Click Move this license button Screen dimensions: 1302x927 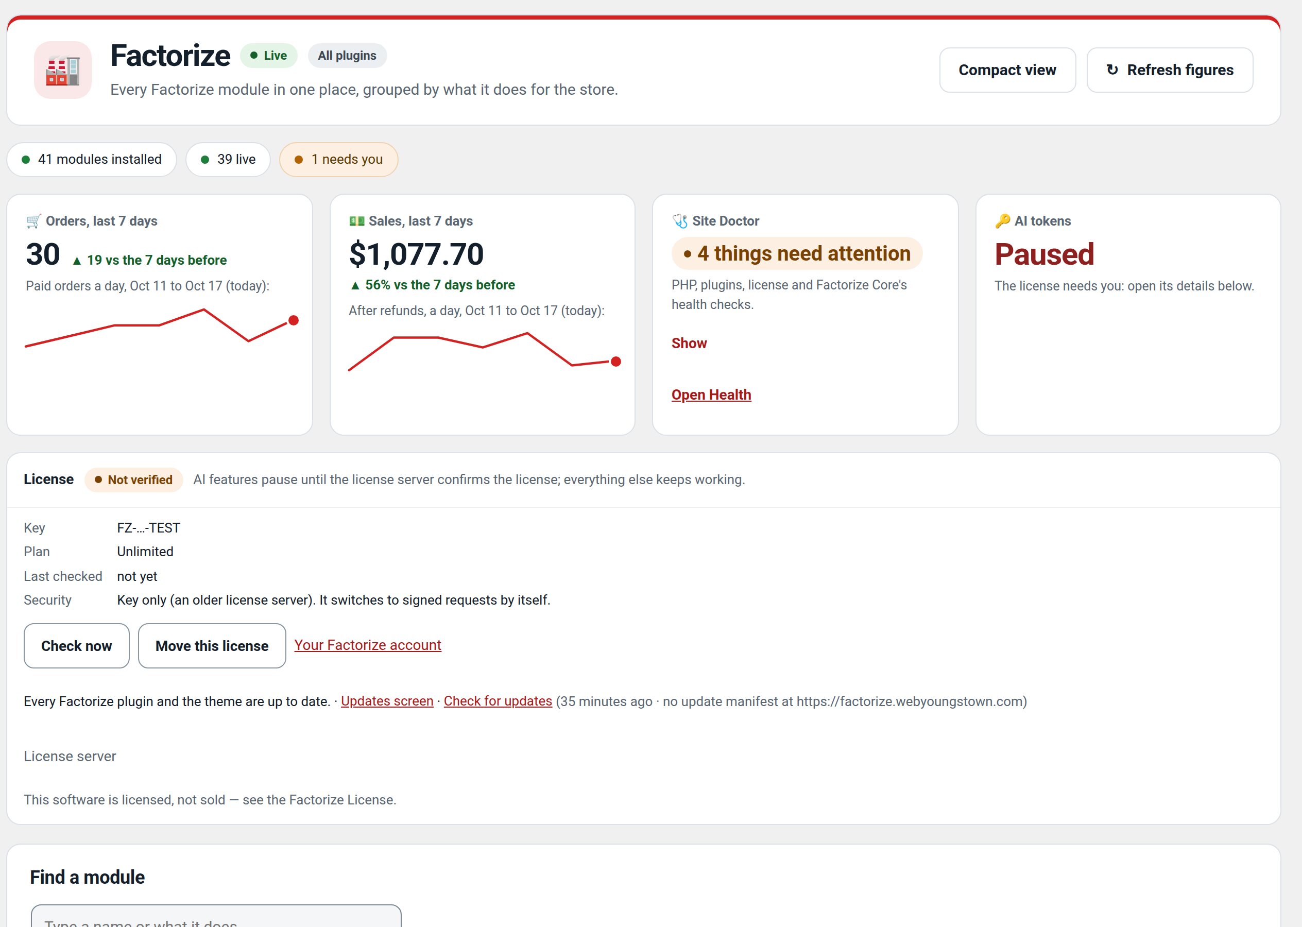point(212,646)
